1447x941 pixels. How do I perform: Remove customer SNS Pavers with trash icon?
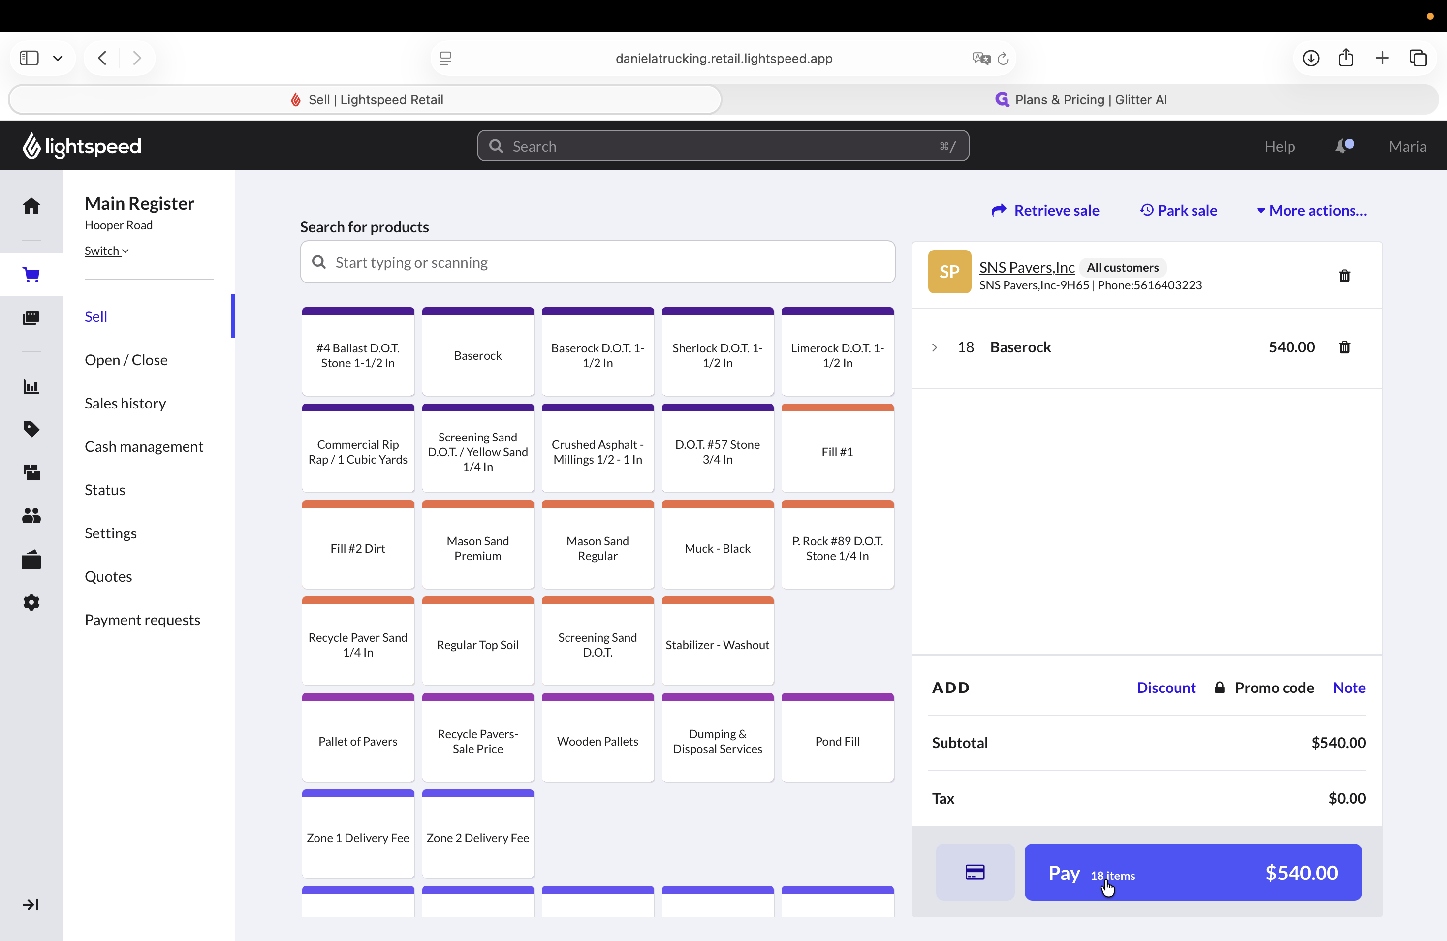(1344, 276)
